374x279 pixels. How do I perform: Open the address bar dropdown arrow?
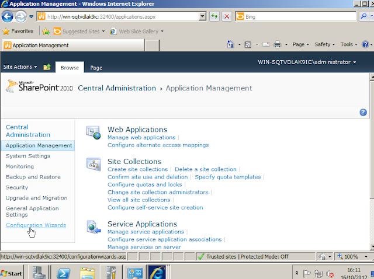pos(202,16)
